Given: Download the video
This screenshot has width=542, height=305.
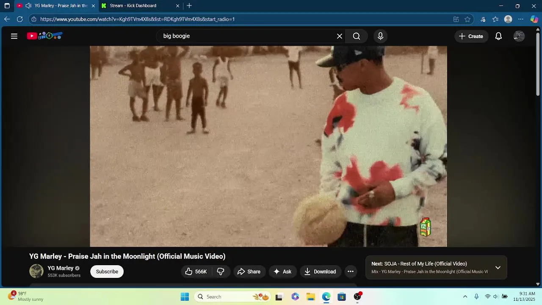Looking at the screenshot, I should (x=320, y=272).
